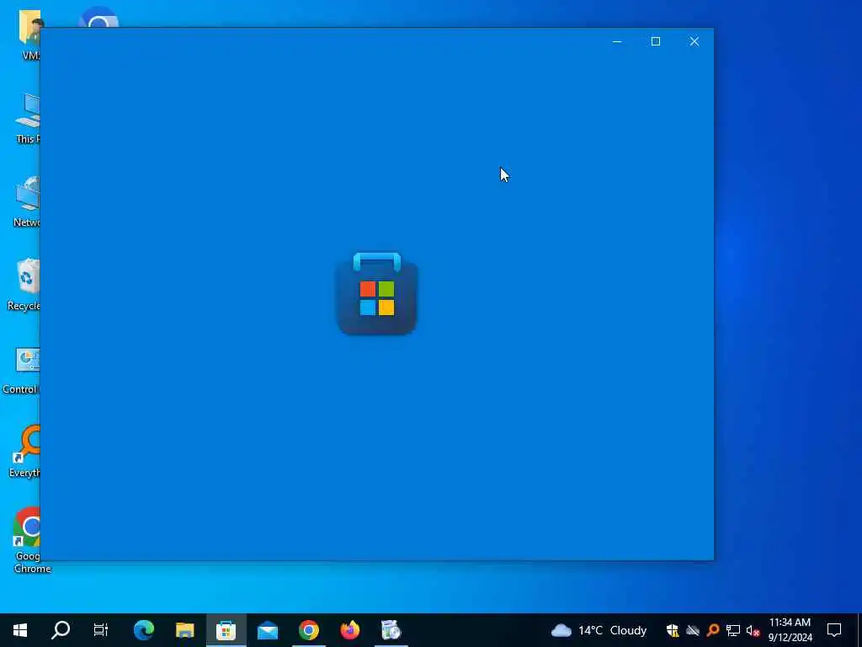Open Task View on the taskbar

pos(101,630)
